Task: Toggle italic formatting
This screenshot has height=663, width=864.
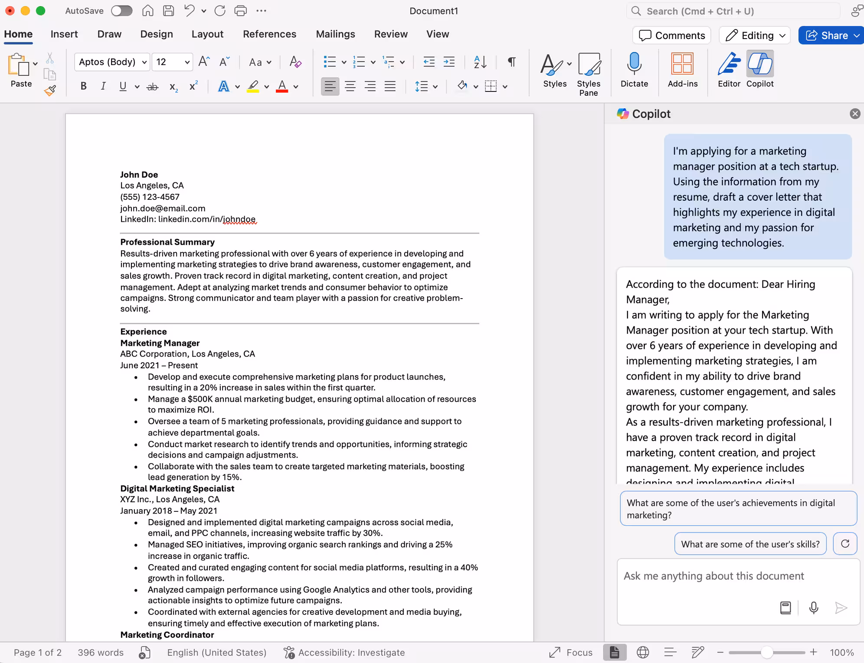Action: pos(103,86)
